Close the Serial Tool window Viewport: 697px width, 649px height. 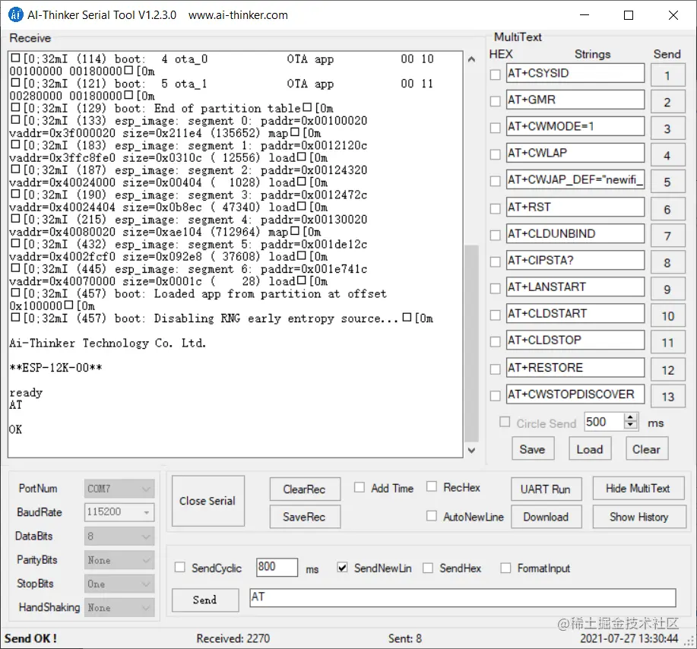(673, 15)
